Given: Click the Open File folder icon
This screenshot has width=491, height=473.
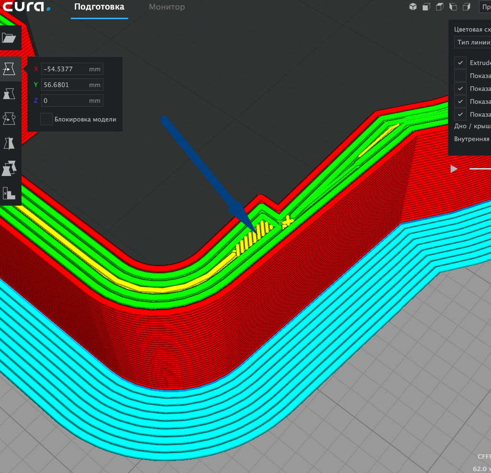Looking at the screenshot, I should click(x=10, y=38).
